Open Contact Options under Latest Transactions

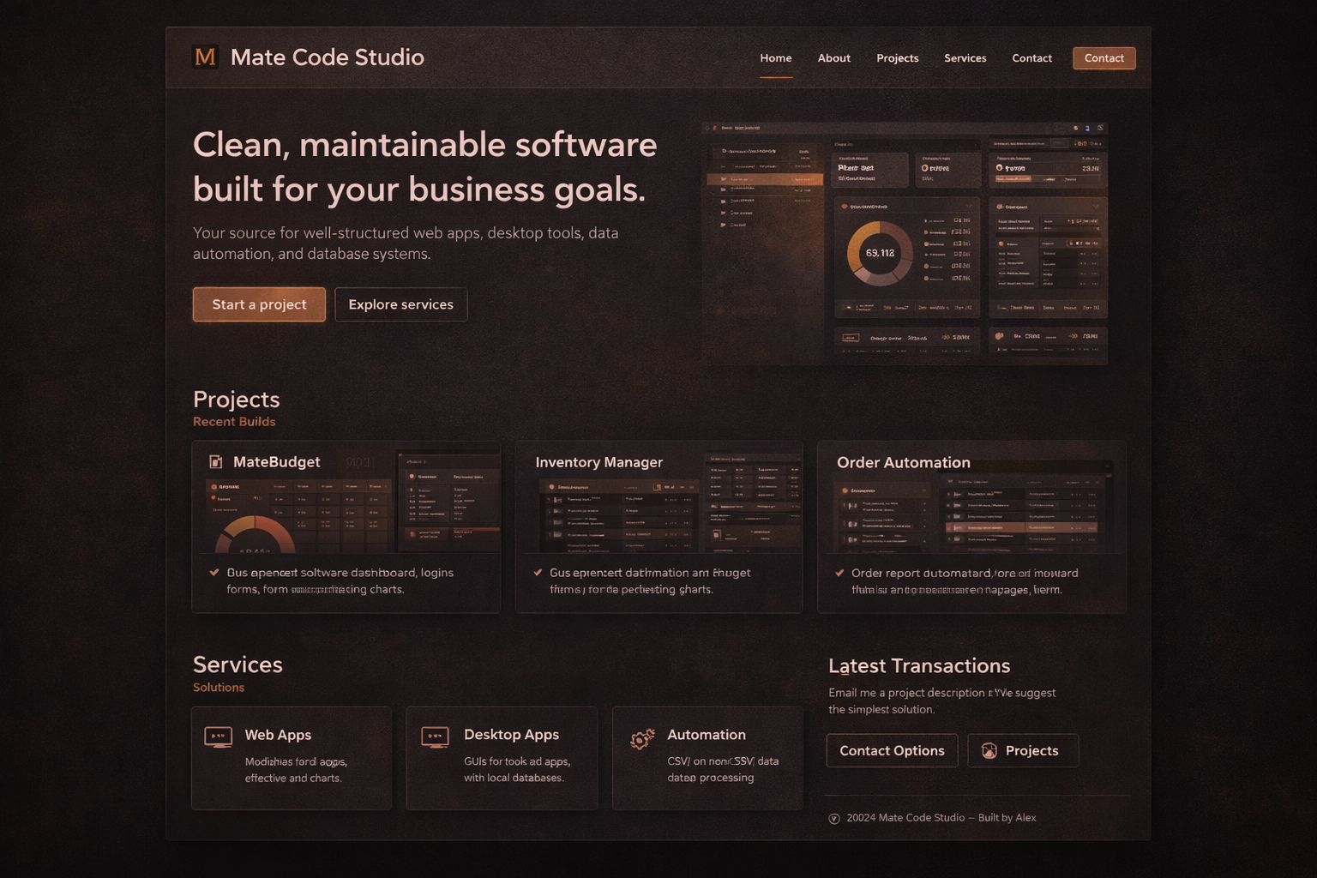point(892,750)
